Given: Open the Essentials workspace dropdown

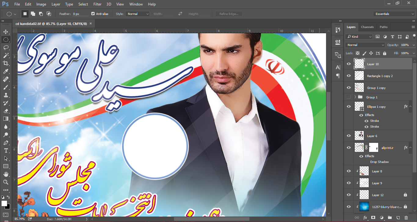Looking at the screenshot, I should [394, 14].
